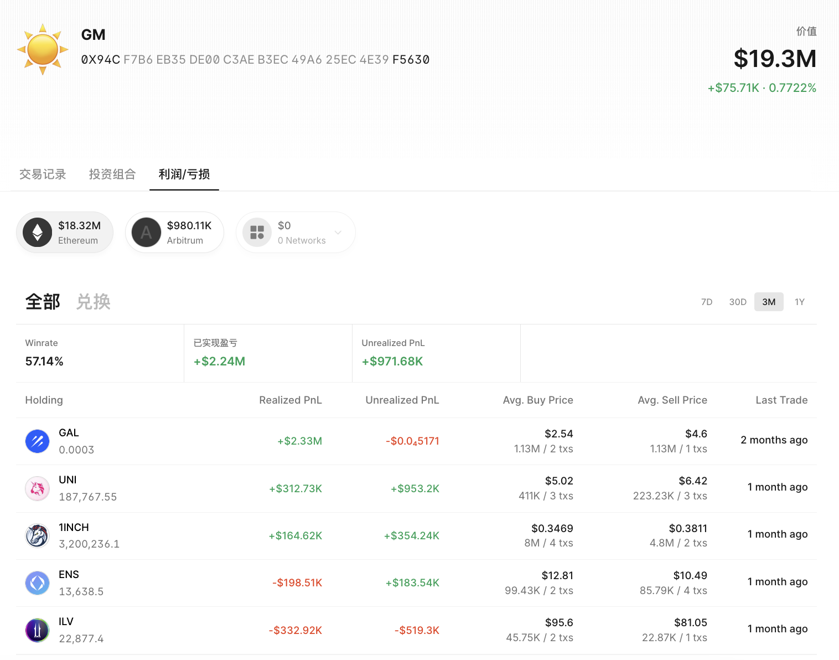The width and height of the screenshot is (839, 660).
Task: Click the ILV token icon
Action: (x=38, y=630)
